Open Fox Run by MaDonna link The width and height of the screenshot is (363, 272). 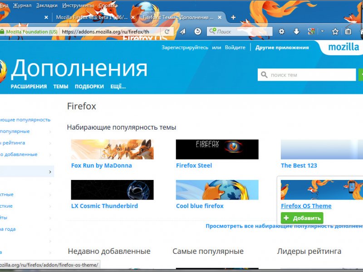pyautogui.click(x=101, y=165)
